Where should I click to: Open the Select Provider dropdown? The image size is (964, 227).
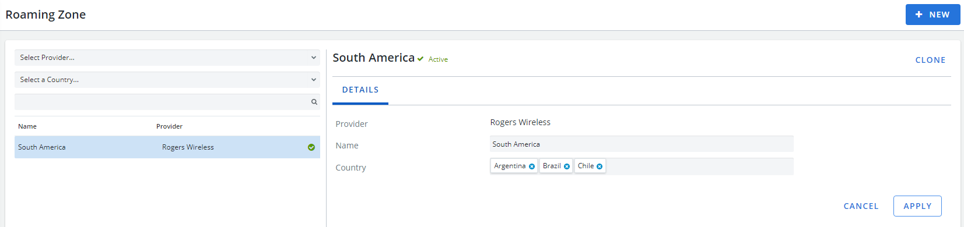(167, 58)
